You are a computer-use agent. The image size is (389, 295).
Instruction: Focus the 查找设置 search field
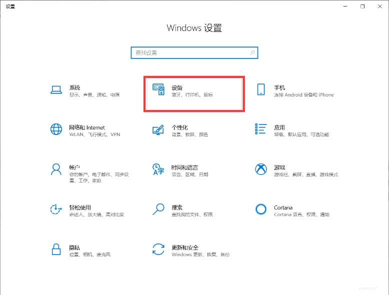coord(194,53)
